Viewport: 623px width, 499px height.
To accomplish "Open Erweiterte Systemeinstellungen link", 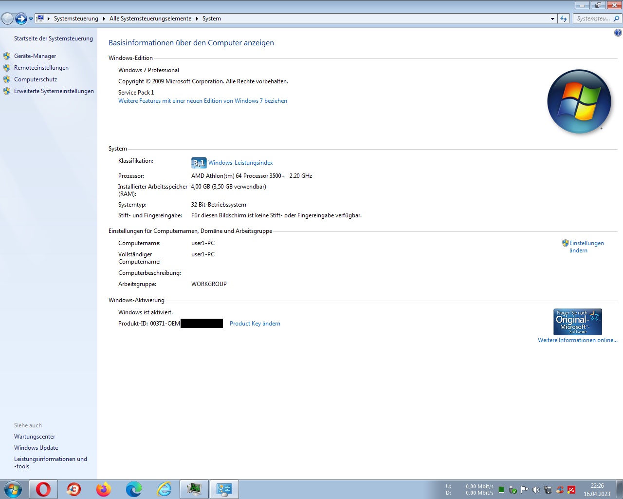I will [x=54, y=91].
